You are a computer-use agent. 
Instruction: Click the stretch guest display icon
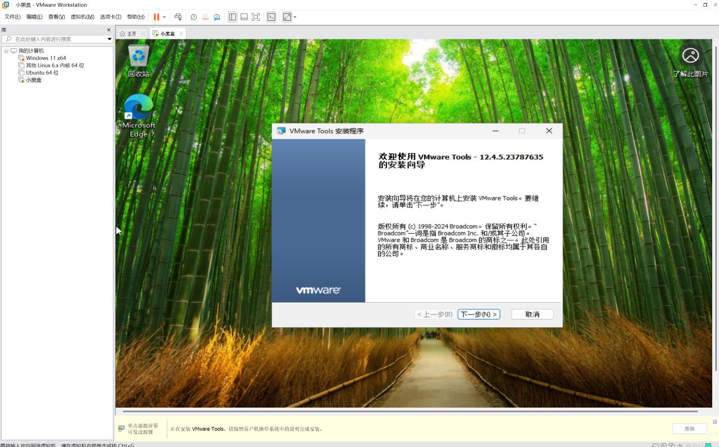[287, 17]
